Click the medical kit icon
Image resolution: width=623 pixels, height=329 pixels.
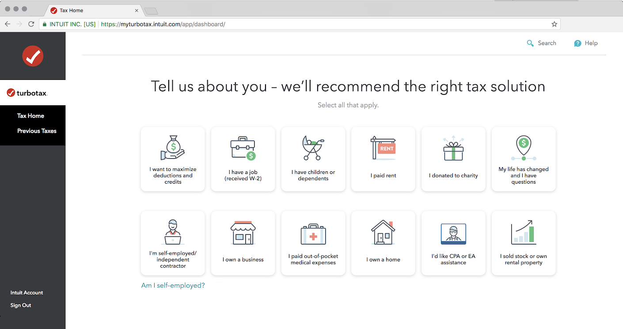tap(313, 234)
